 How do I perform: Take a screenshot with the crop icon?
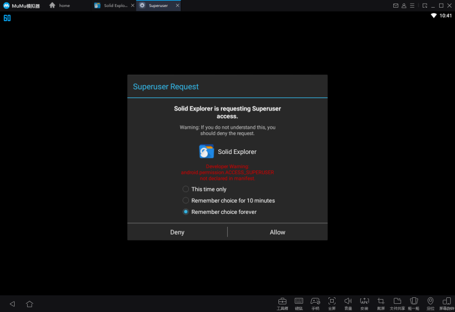tap(381, 303)
